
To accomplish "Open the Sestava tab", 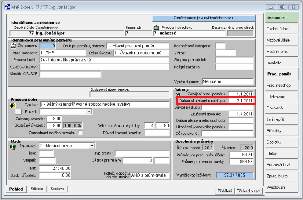I will click(x=57, y=189).
